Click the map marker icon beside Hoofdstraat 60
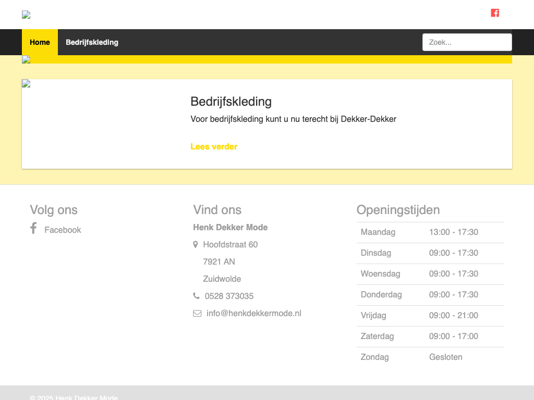The image size is (534, 400). click(196, 245)
